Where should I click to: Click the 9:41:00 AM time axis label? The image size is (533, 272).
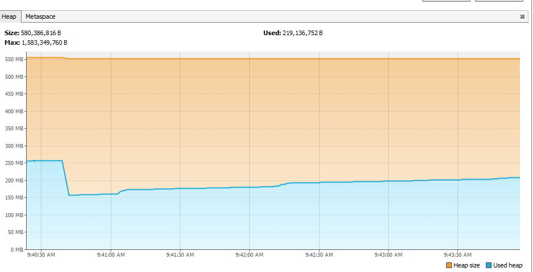point(111,255)
